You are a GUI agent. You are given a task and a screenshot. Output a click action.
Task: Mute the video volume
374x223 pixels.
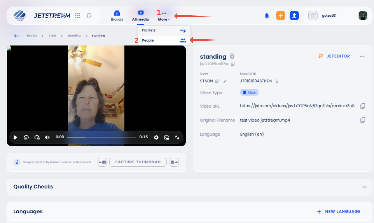coord(47,137)
